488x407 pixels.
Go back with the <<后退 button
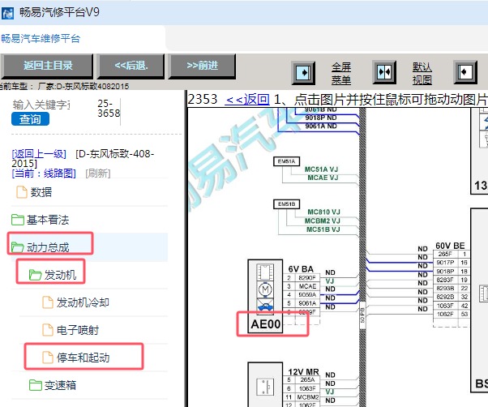[x=131, y=66]
